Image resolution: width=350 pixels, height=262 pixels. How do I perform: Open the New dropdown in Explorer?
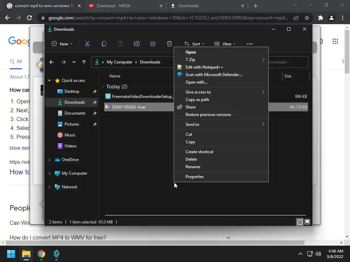coord(62,44)
